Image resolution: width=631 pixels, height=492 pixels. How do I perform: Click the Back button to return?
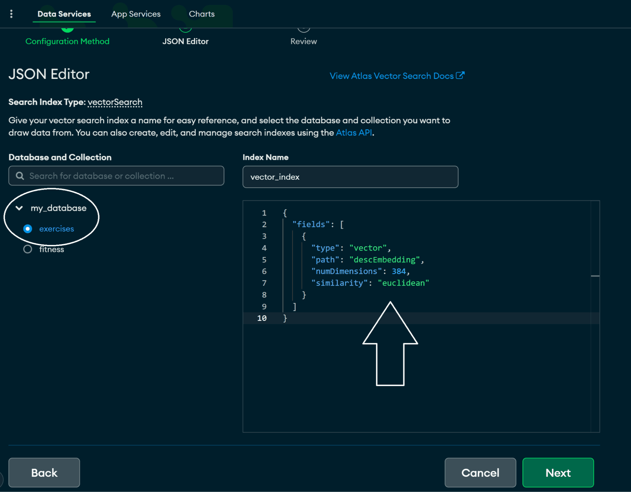point(44,472)
